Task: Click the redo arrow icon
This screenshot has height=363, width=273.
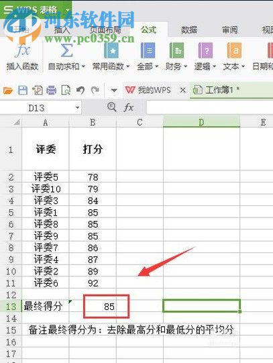Action: pyautogui.click(x=95, y=90)
